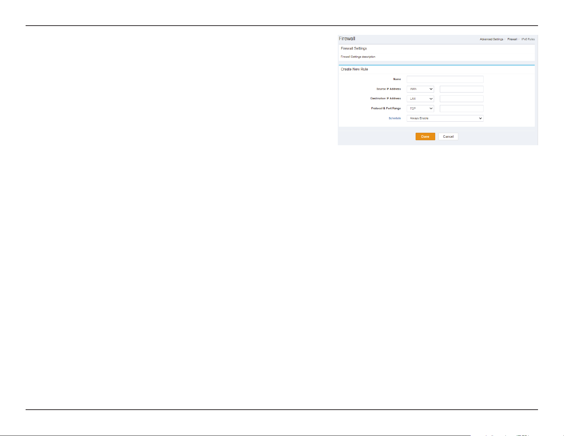This screenshot has height=436, width=564.
Task: Click the Firewall Settings section heading
Action: coord(354,48)
